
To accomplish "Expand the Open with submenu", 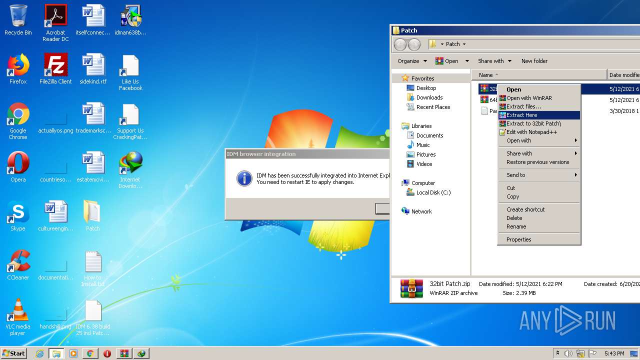I will coord(539,140).
